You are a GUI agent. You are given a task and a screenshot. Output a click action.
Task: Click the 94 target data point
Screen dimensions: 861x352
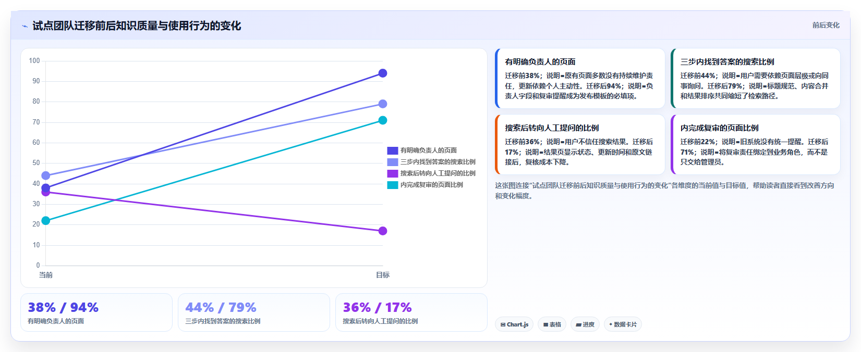(383, 73)
